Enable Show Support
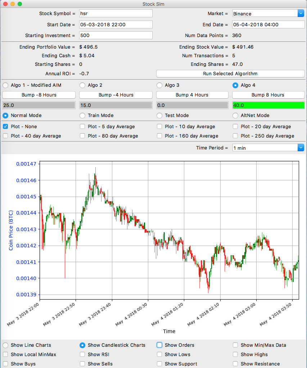 click(159, 364)
